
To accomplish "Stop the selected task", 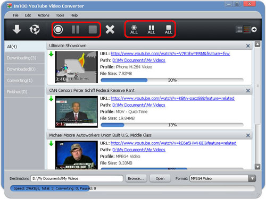I will [93, 29].
